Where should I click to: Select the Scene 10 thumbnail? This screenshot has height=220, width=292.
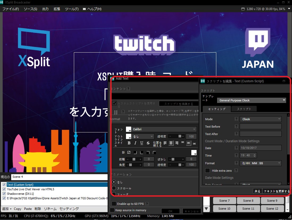coord(225,209)
